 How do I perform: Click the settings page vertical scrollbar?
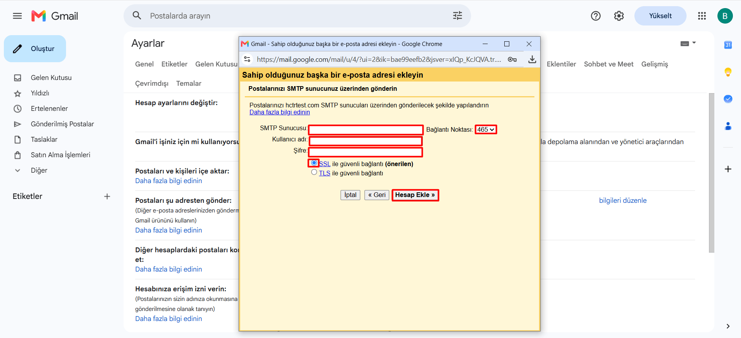(712, 173)
